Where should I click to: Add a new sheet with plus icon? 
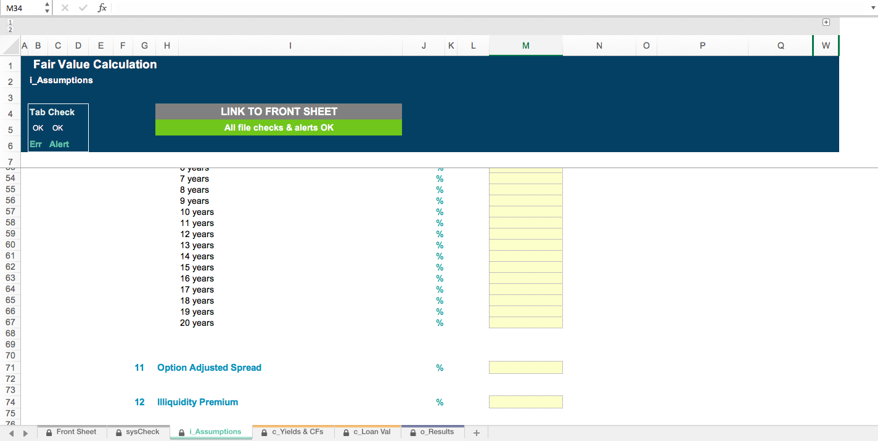click(x=476, y=433)
